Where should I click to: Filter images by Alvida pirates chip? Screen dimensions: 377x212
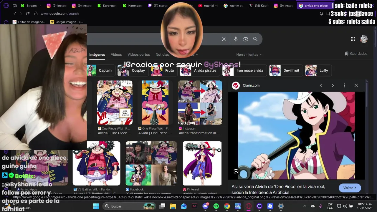tap(200, 70)
